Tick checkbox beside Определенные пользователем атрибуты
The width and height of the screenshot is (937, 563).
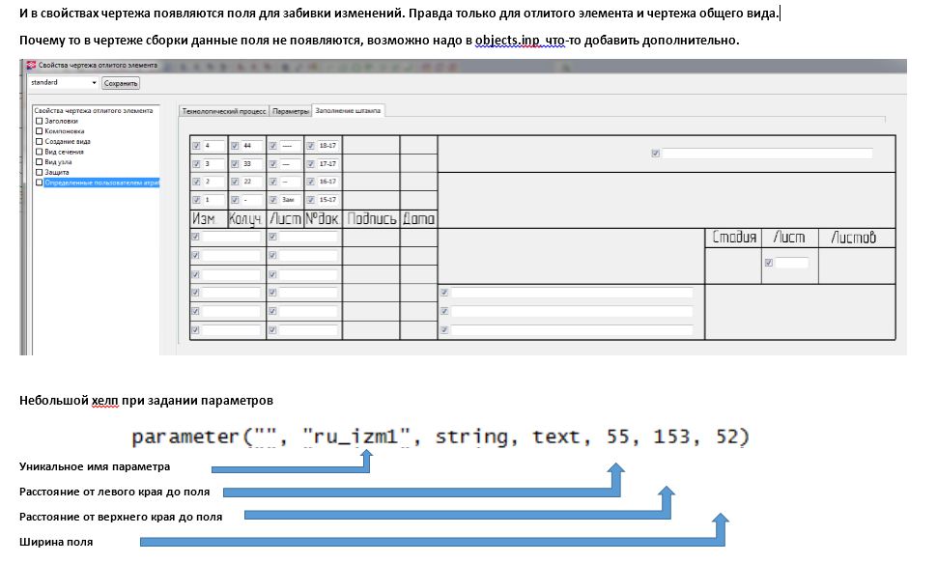40,183
